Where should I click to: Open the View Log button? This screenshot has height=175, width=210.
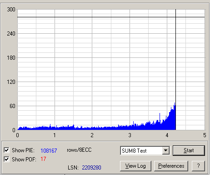[x=135, y=166]
